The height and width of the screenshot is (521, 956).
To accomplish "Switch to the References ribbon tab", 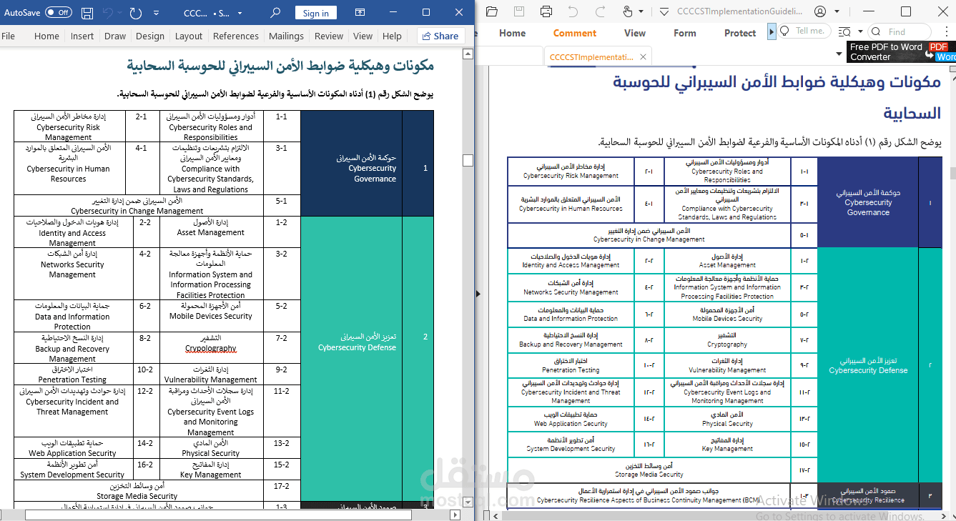I will coord(236,36).
